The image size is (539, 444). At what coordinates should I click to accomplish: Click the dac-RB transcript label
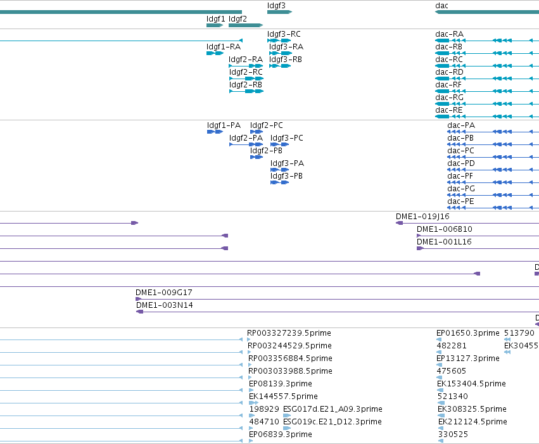[x=448, y=47]
